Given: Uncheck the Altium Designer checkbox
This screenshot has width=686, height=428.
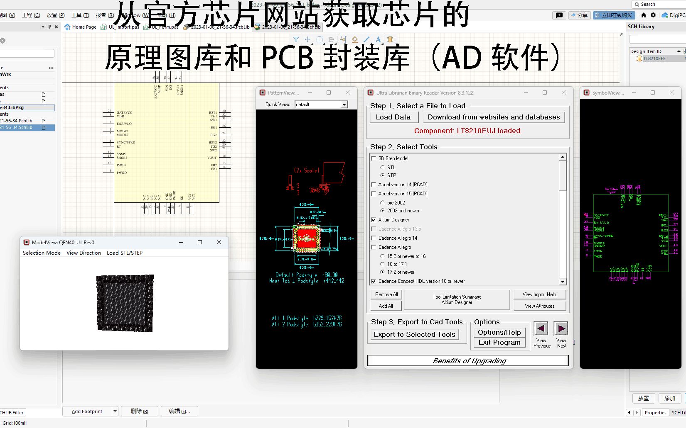Looking at the screenshot, I should click(374, 220).
